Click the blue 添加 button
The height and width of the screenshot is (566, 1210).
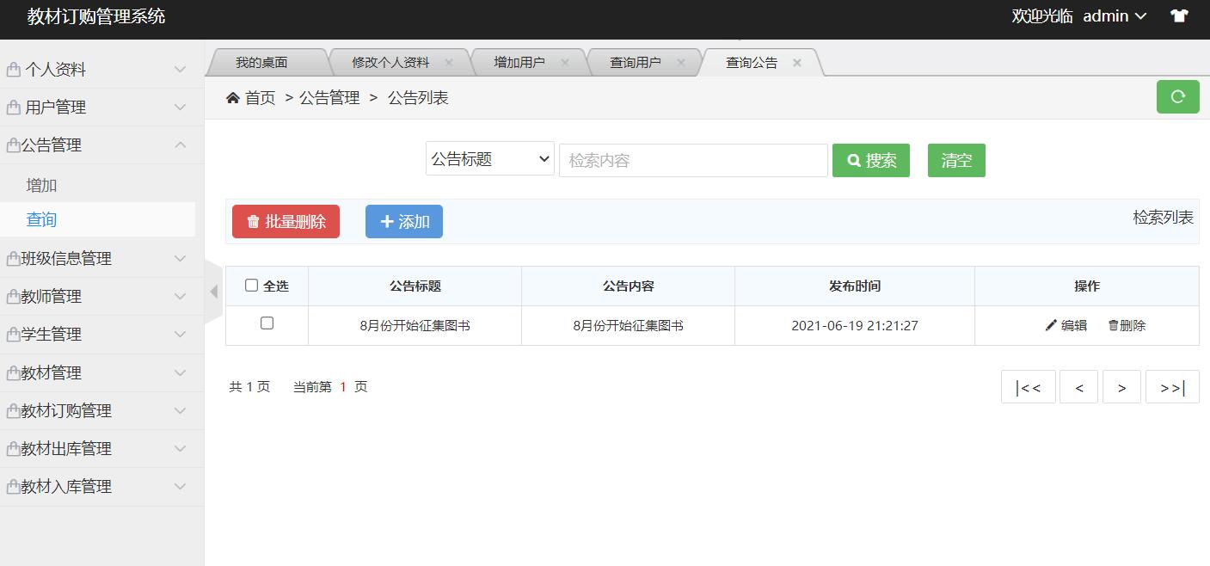click(403, 221)
